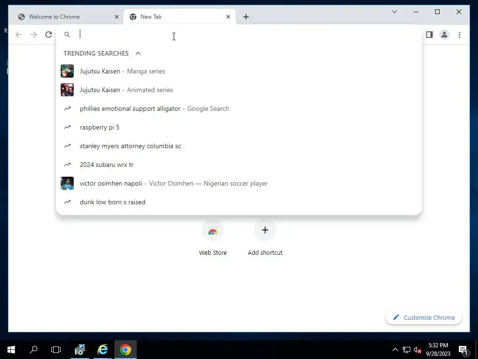This screenshot has width=478, height=359.
Task: Select Jujutsu Kaisen Manga series suggestion
Action: tap(239, 71)
